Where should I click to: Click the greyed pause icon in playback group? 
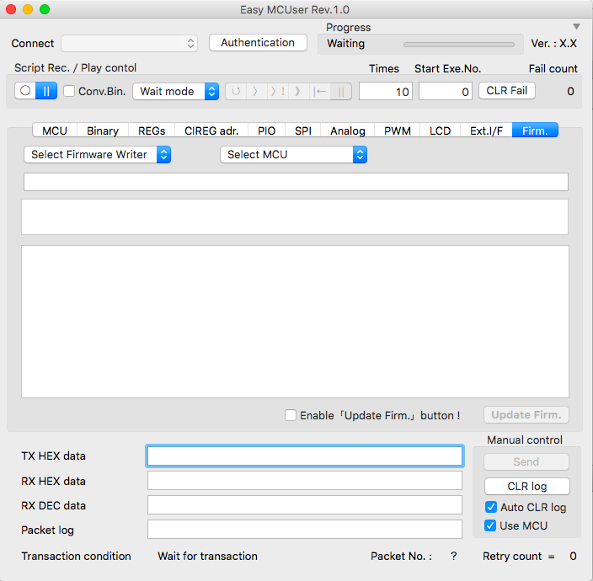tap(341, 92)
